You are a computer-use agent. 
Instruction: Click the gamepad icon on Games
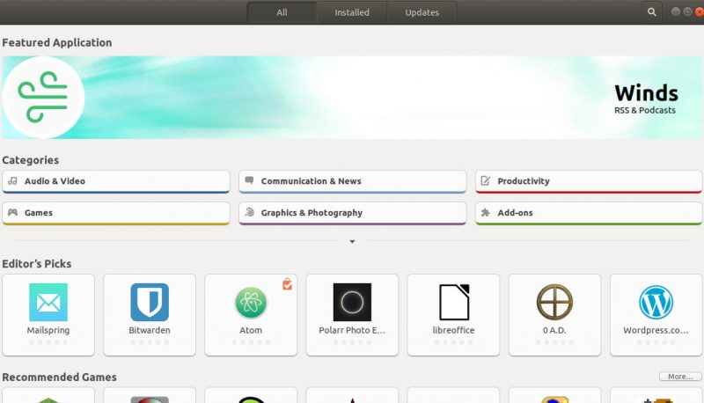[12, 212]
